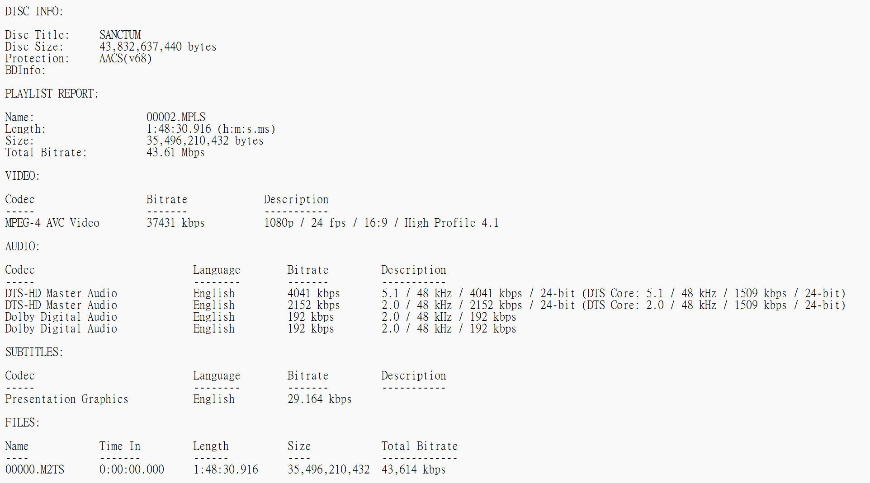870x483 pixels.
Task: Click the Time In value 0:00:00.000
Action: 132,469
